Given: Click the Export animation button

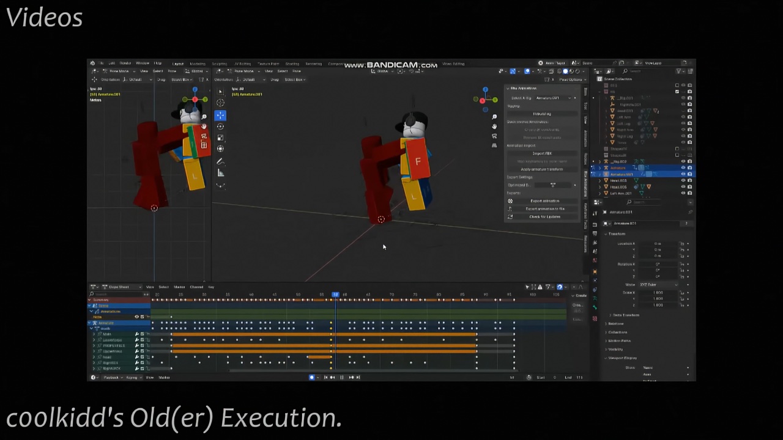Looking at the screenshot, I should (544, 200).
